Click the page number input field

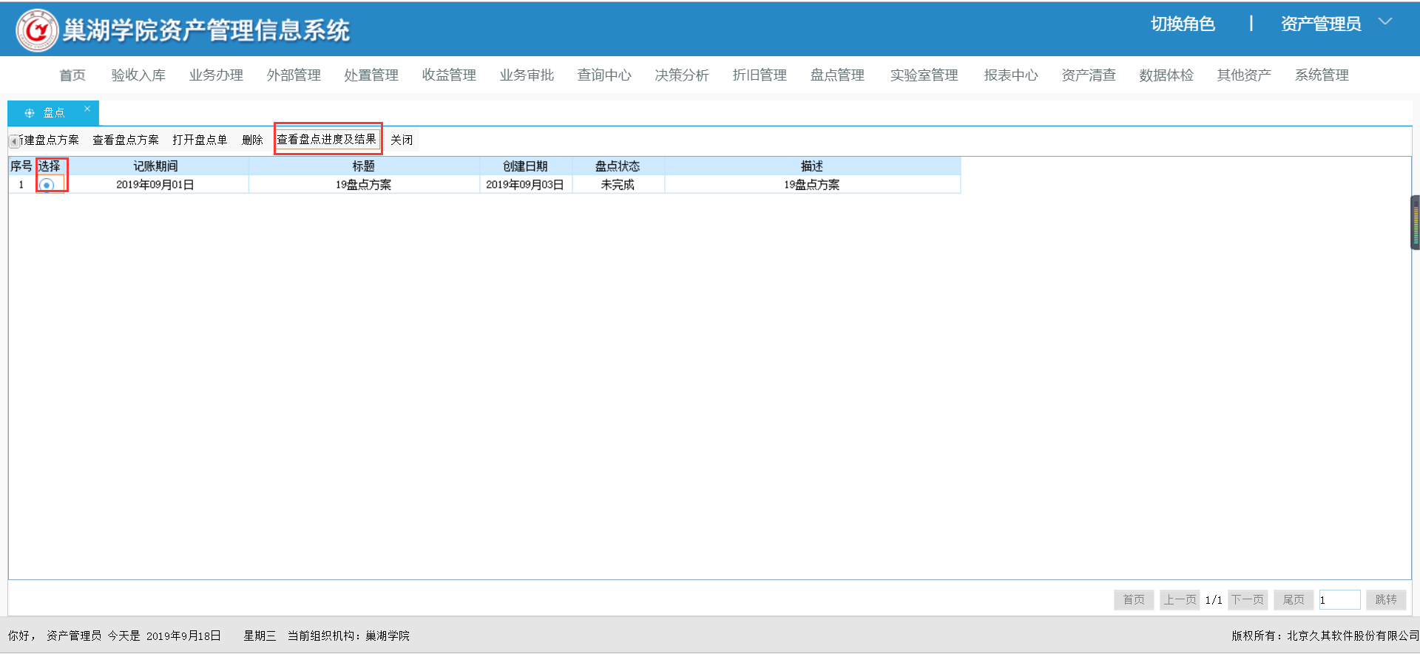point(1339,599)
